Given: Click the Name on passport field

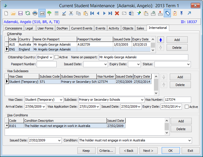Looking at the screenshot, I should (x=144, y=57).
